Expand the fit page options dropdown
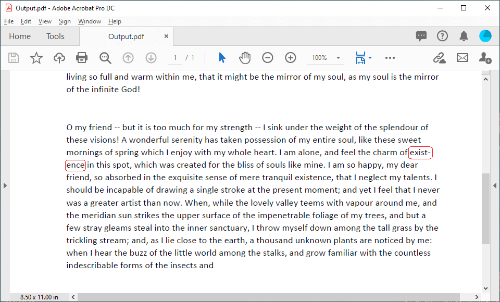Image resolution: width=500 pixels, height=302 pixels. [x=364, y=58]
